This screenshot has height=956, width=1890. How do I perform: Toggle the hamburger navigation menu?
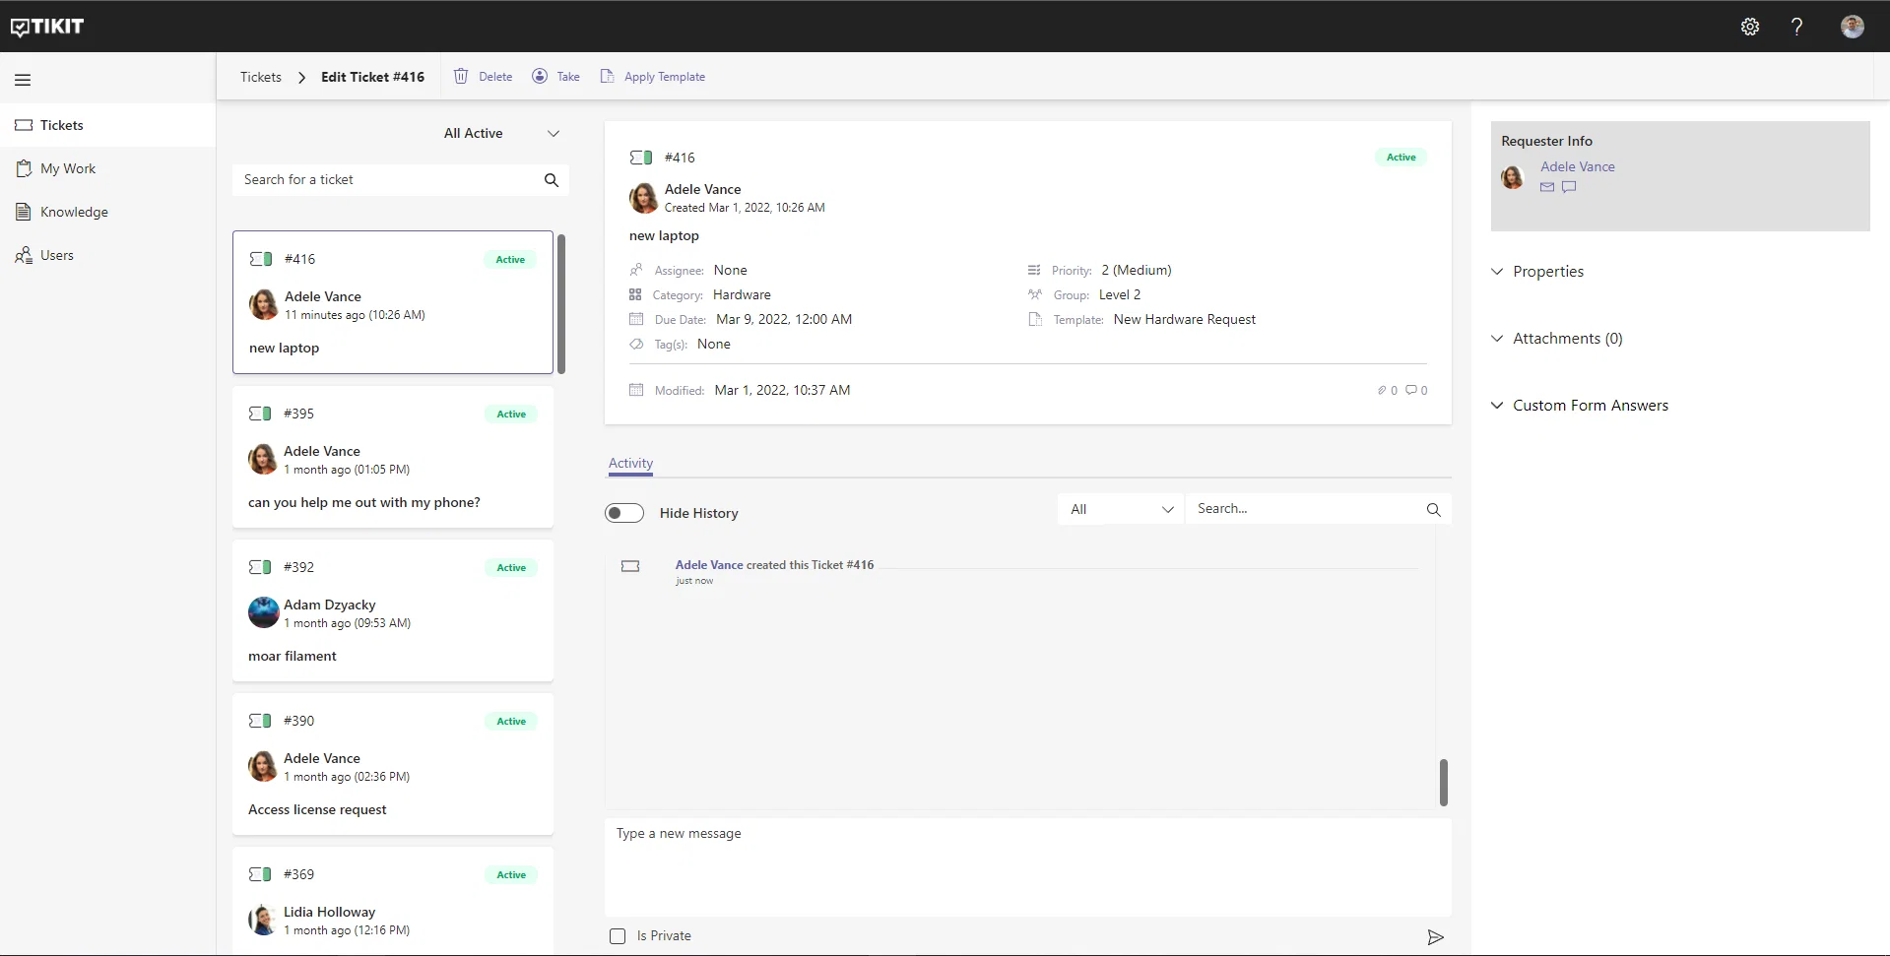[23, 80]
